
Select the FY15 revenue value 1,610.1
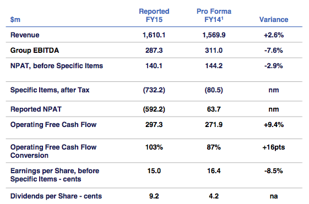154,35
